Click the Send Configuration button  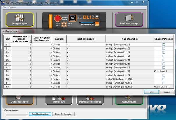[40, 114]
